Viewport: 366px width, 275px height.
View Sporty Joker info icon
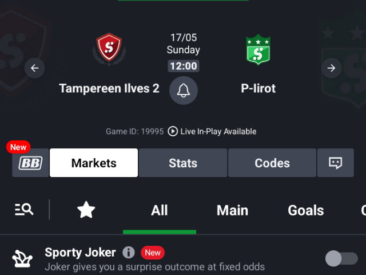tap(129, 252)
